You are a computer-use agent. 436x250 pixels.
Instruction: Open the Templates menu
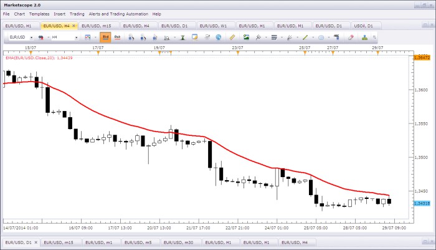39,14
